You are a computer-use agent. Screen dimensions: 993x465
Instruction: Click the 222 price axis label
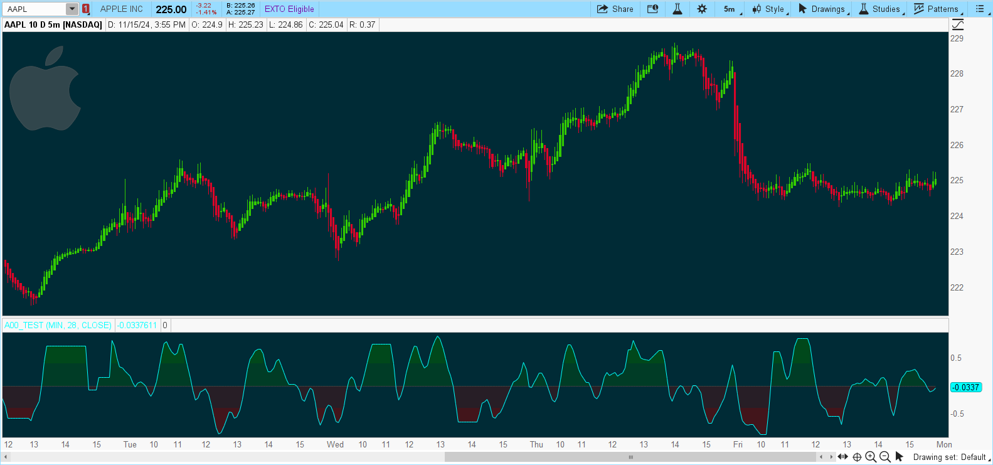pos(957,287)
